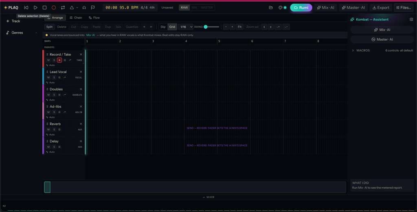The height and width of the screenshot is (212, 417).
Task: Select Grid edit mode
Action: click(x=172, y=27)
